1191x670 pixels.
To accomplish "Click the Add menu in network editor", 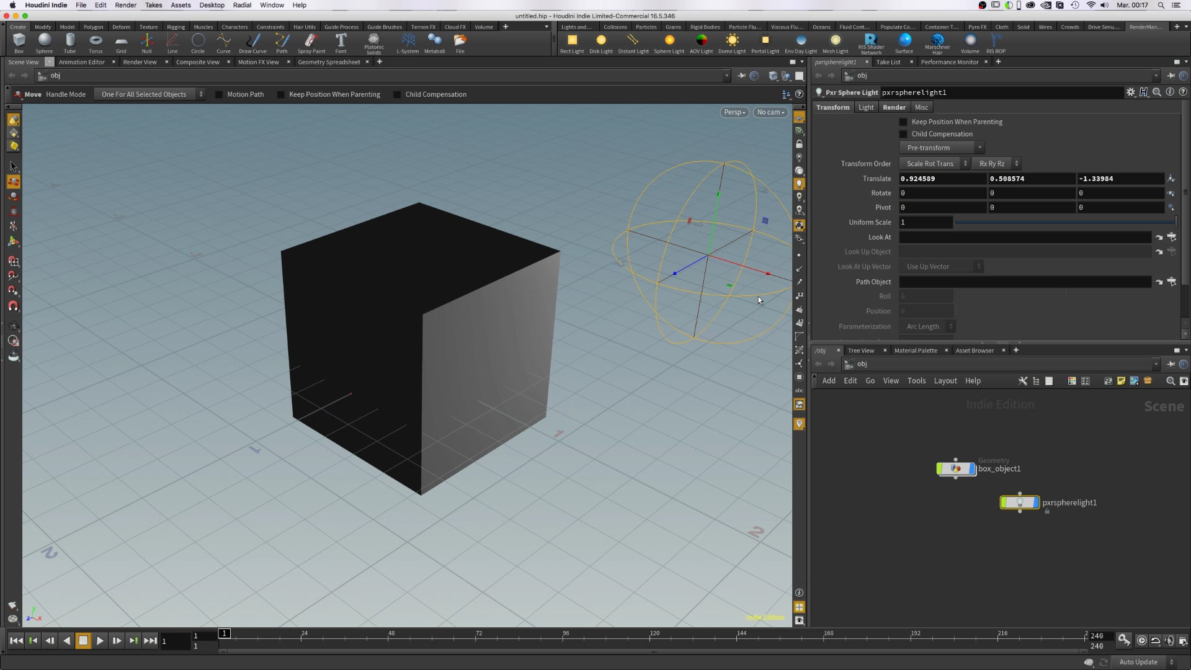I will pos(829,381).
